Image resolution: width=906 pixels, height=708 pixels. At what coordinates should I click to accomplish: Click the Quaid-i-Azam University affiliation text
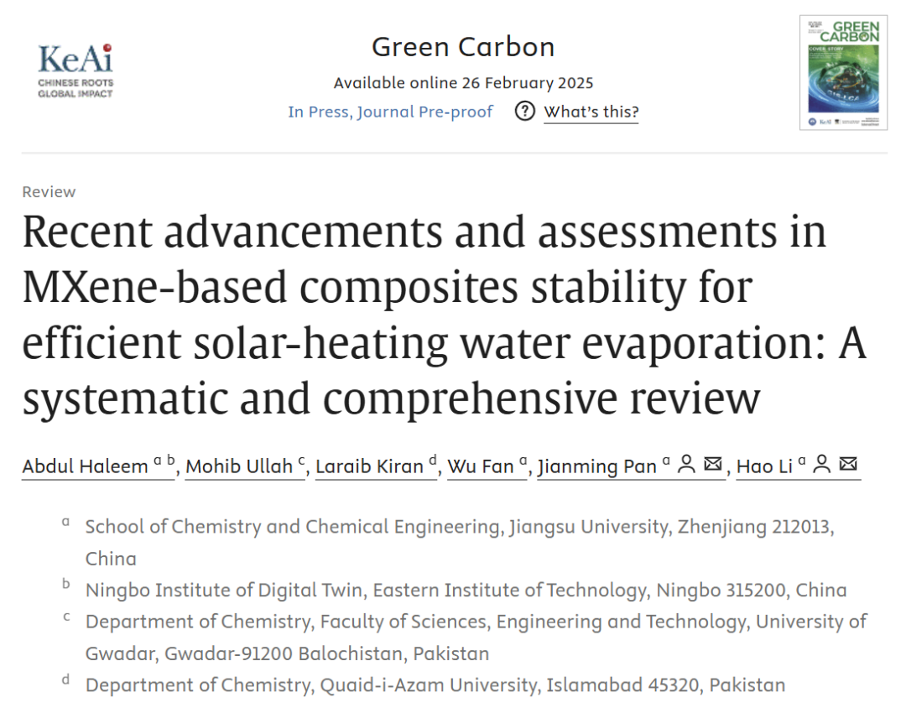point(435,685)
